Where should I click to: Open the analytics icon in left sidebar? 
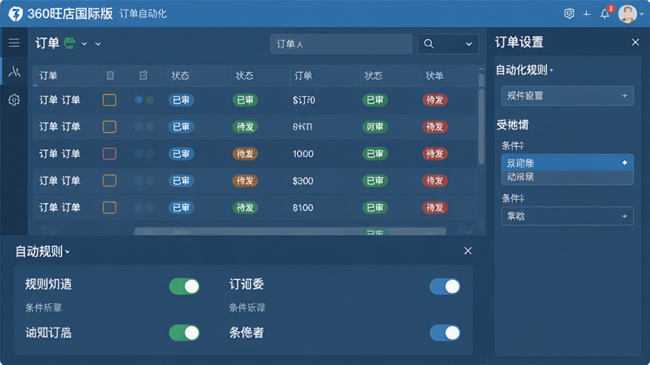[14, 71]
